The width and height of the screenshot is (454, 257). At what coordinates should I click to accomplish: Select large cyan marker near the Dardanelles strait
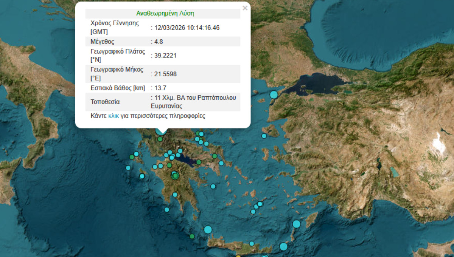tap(274, 95)
